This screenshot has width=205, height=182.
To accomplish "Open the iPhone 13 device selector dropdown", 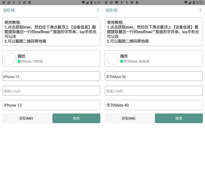I will 51,105.
